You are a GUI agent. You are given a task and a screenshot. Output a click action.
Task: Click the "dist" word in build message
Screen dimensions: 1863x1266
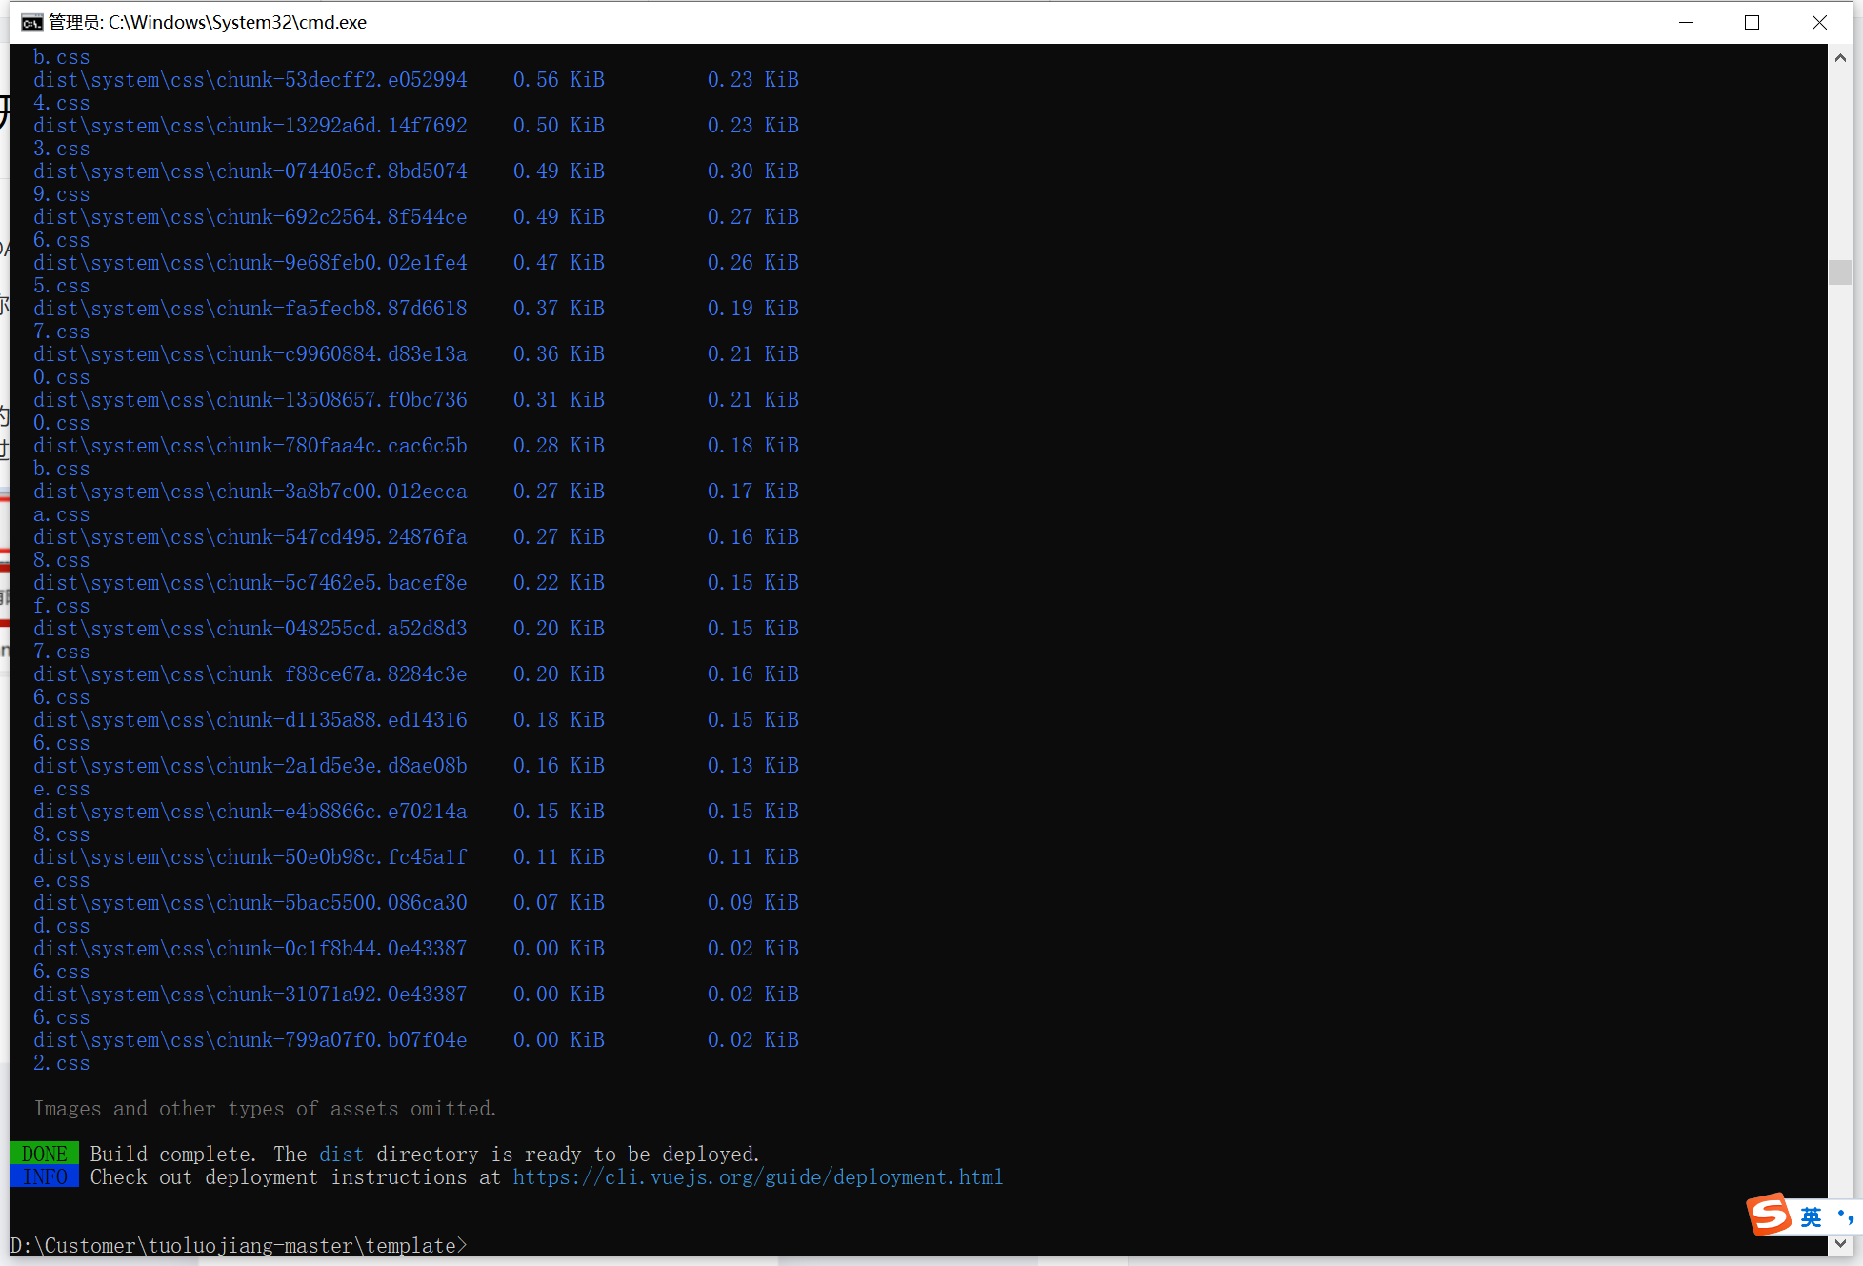click(341, 1155)
